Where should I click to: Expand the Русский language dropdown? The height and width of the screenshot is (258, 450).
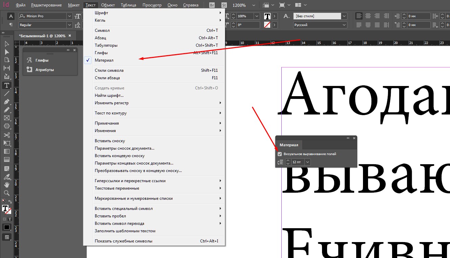click(344, 25)
